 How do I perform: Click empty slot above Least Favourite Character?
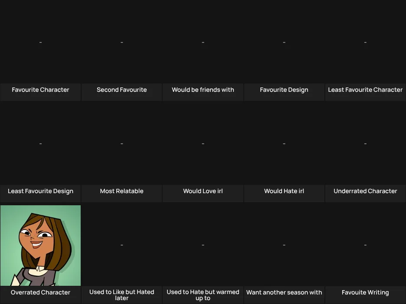tap(365, 42)
